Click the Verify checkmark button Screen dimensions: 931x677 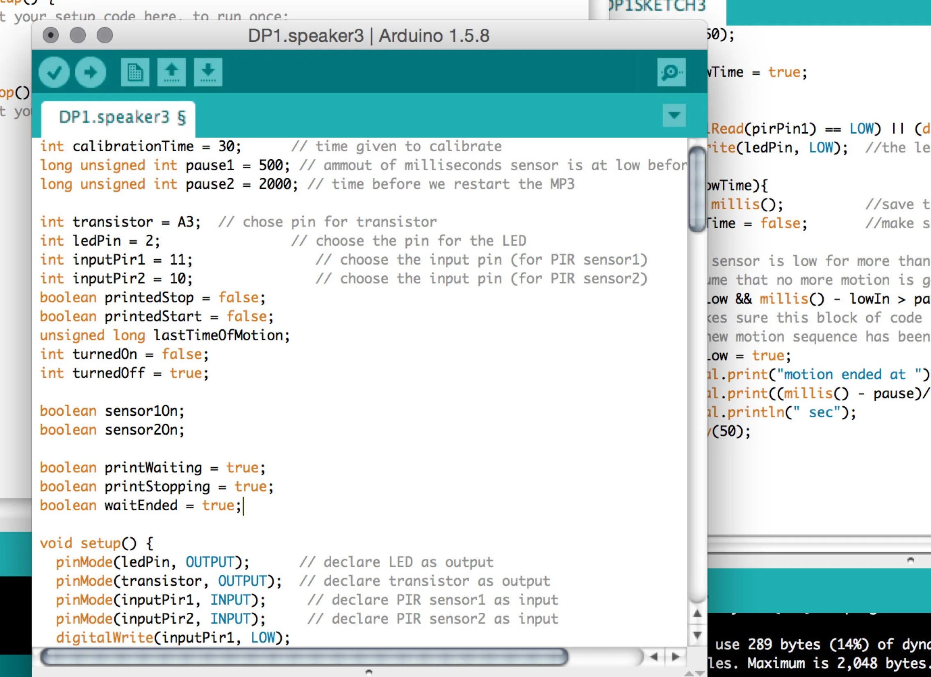pos(54,72)
